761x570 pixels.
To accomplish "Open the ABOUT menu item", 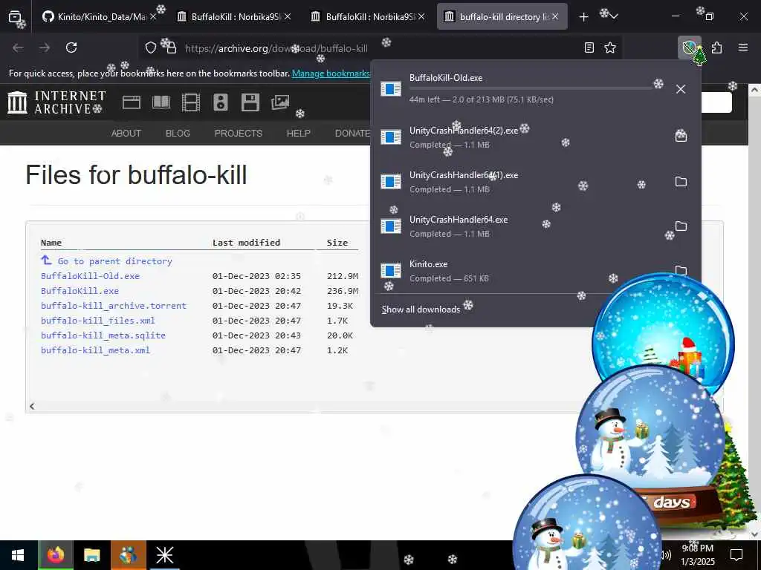I will [x=126, y=134].
